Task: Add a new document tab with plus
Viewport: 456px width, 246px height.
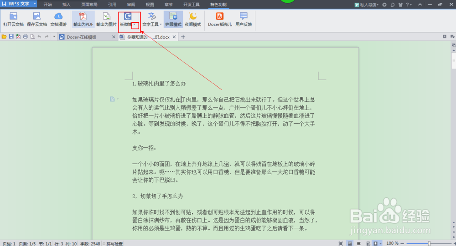Action: click(x=183, y=37)
